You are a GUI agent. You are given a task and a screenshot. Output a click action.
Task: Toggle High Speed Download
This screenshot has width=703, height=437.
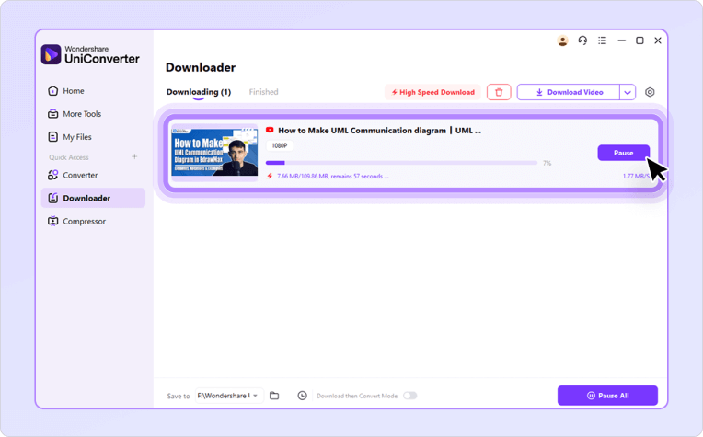coord(432,92)
